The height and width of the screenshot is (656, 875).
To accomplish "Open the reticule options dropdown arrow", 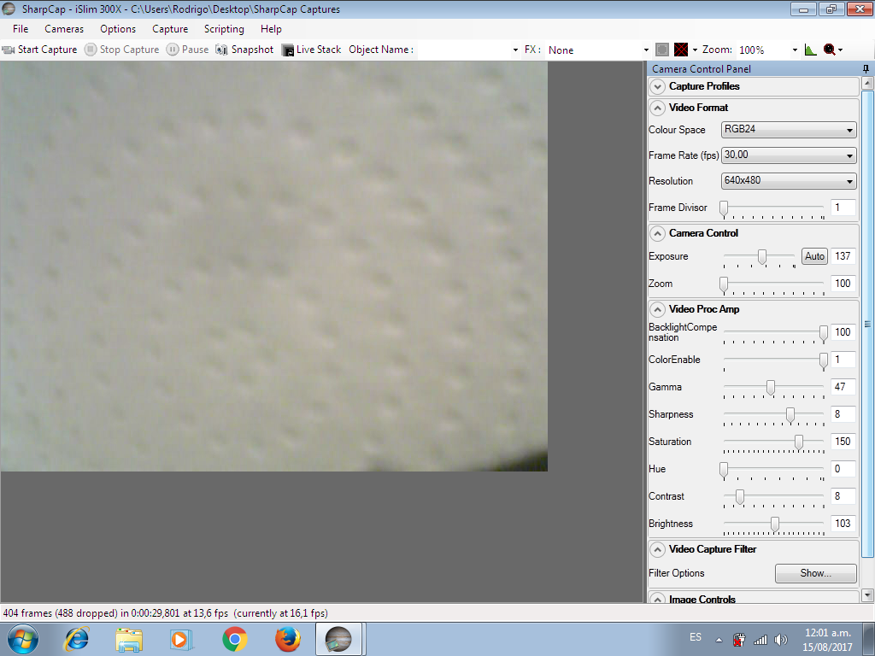I will pyautogui.click(x=695, y=50).
